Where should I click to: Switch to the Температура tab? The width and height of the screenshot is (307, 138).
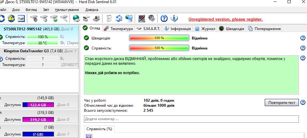(118, 29)
